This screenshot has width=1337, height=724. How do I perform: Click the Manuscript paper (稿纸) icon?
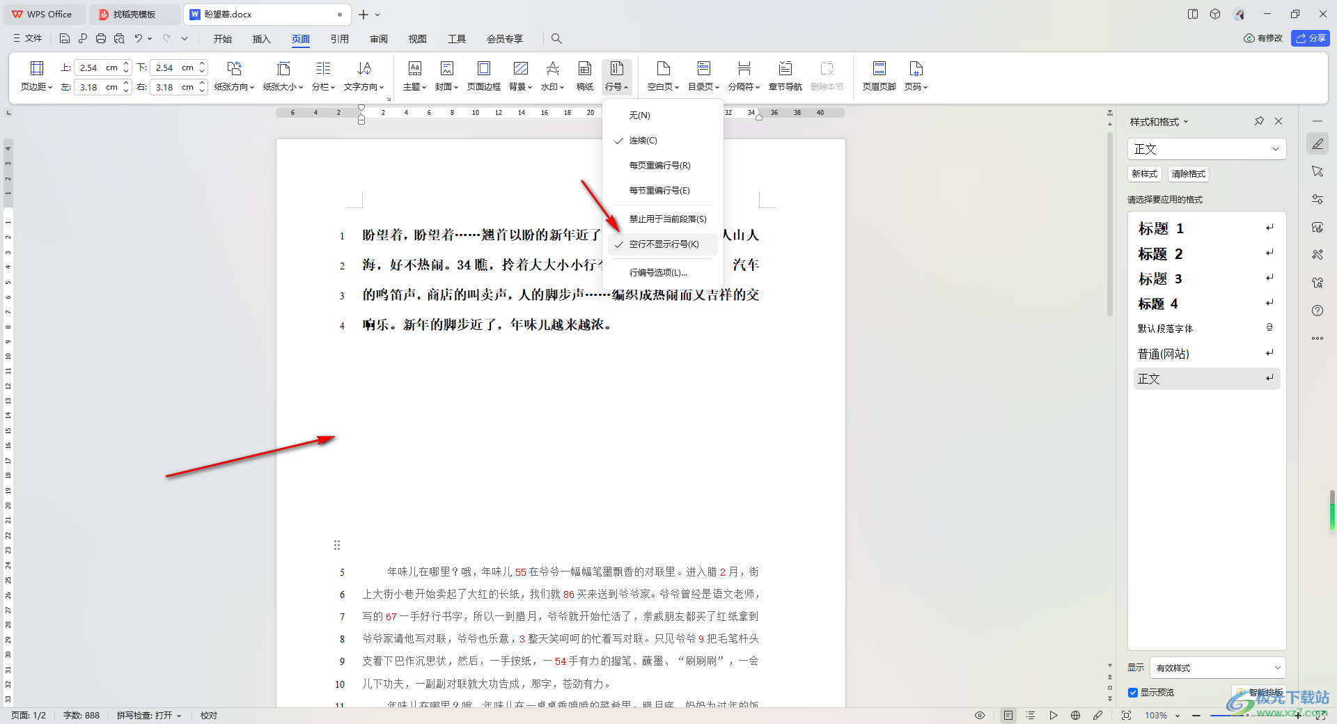pyautogui.click(x=585, y=76)
